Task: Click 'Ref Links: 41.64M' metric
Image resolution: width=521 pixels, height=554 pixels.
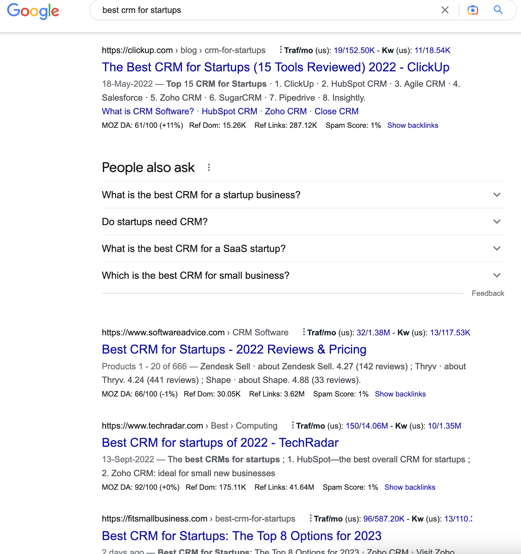Action: point(285,487)
